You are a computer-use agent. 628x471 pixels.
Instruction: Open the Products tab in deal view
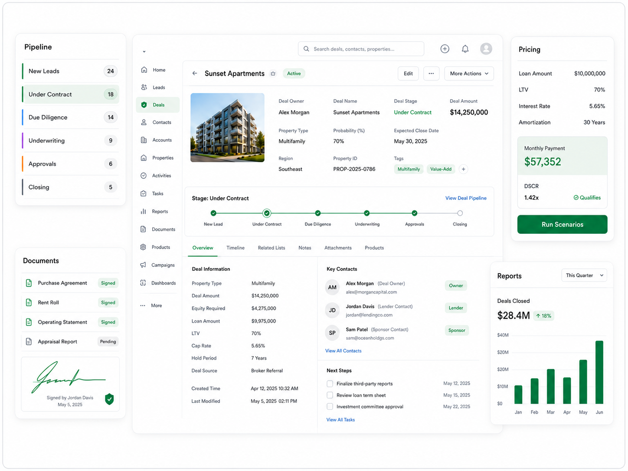pos(374,248)
